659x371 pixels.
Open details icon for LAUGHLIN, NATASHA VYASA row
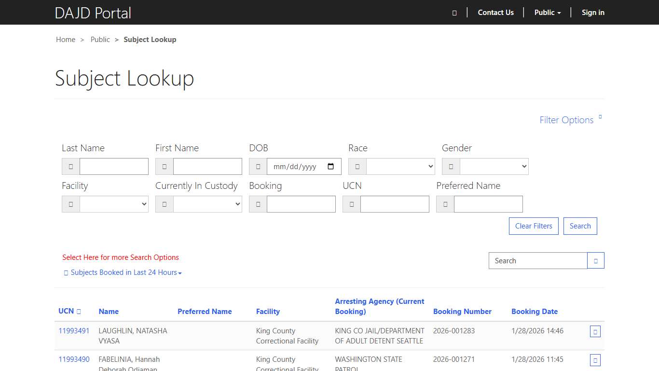click(595, 331)
